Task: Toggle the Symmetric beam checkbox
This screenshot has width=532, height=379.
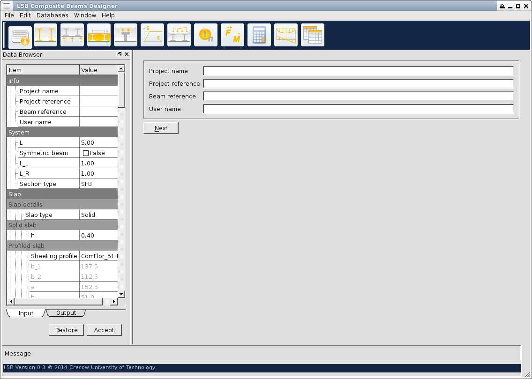Action: tap(86, 153)
